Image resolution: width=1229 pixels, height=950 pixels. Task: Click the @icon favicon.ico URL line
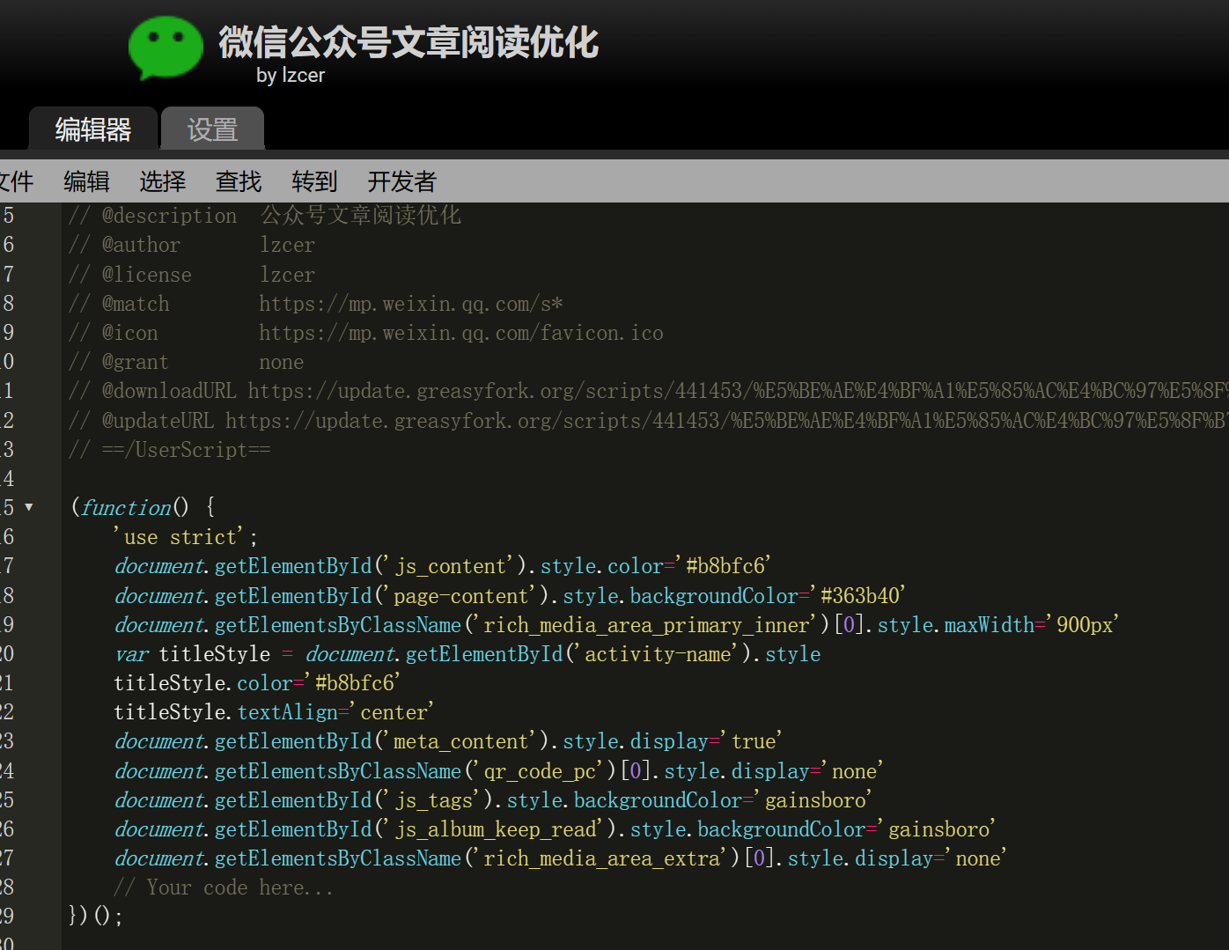coord(366,333)
